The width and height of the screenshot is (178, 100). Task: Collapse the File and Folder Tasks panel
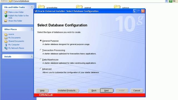click(x=32, y=7)
